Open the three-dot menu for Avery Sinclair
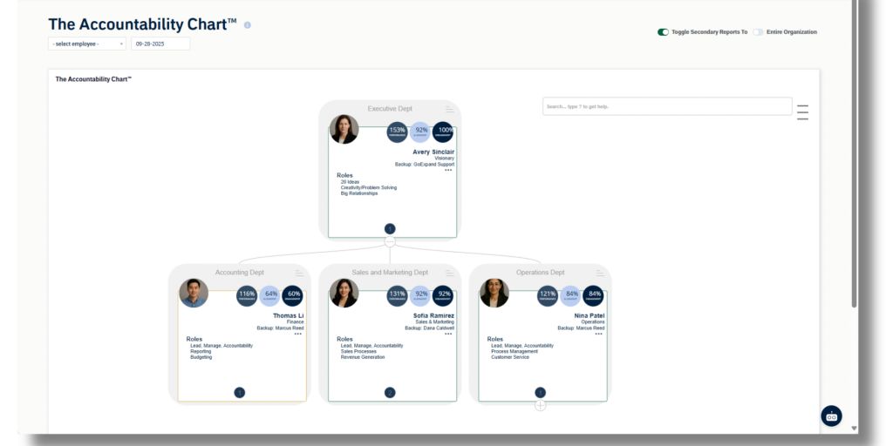The width and height of the screenshot is (893, 446). tap(448, 170)
